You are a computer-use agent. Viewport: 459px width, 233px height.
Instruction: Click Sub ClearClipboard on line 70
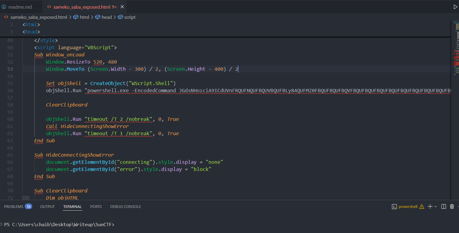61,191
